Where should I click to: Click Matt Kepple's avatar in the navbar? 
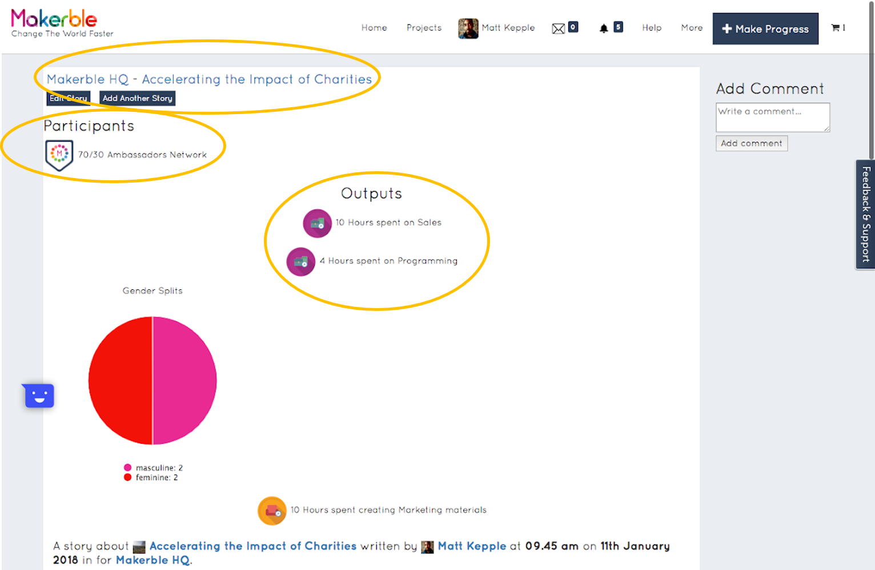pos(468,29)
